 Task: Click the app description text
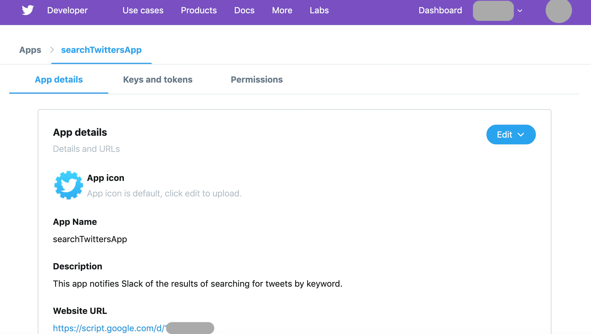(198, 284)
